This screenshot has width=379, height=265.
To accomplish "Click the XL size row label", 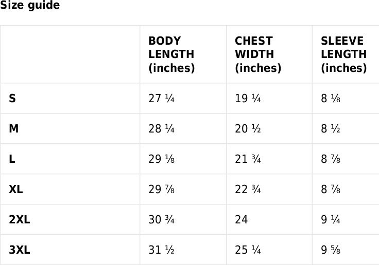I will pyautogui.click(x=16, y=190).
